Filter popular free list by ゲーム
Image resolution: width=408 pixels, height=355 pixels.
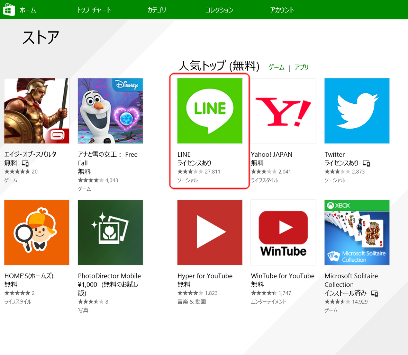pyautogui.click(x=276, y=67)
